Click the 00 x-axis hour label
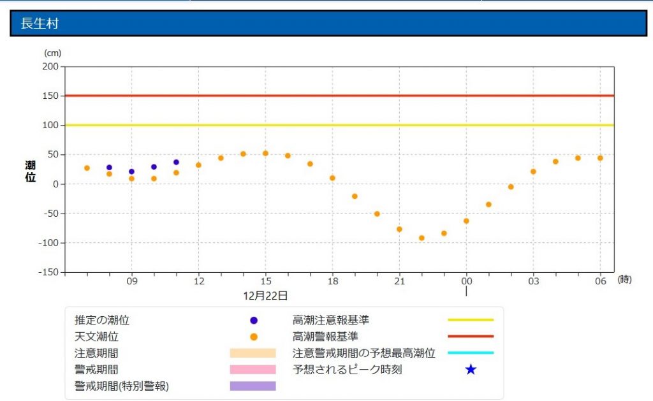Screen dimensions: 653x401 (x=466, y=282)
